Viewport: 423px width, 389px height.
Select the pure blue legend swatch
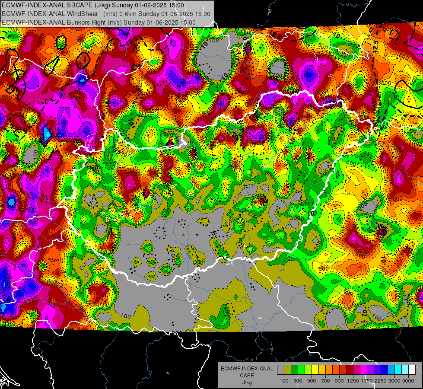(385, 370)
